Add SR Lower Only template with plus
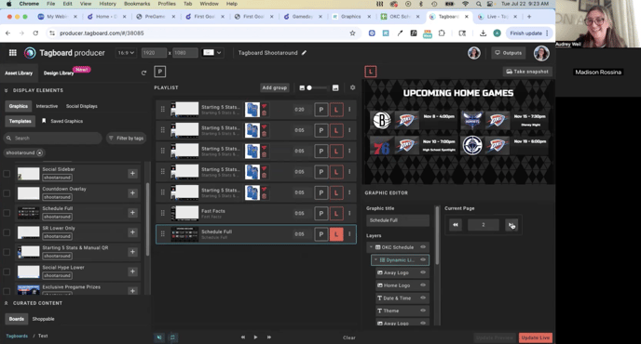 pos(132,232)
